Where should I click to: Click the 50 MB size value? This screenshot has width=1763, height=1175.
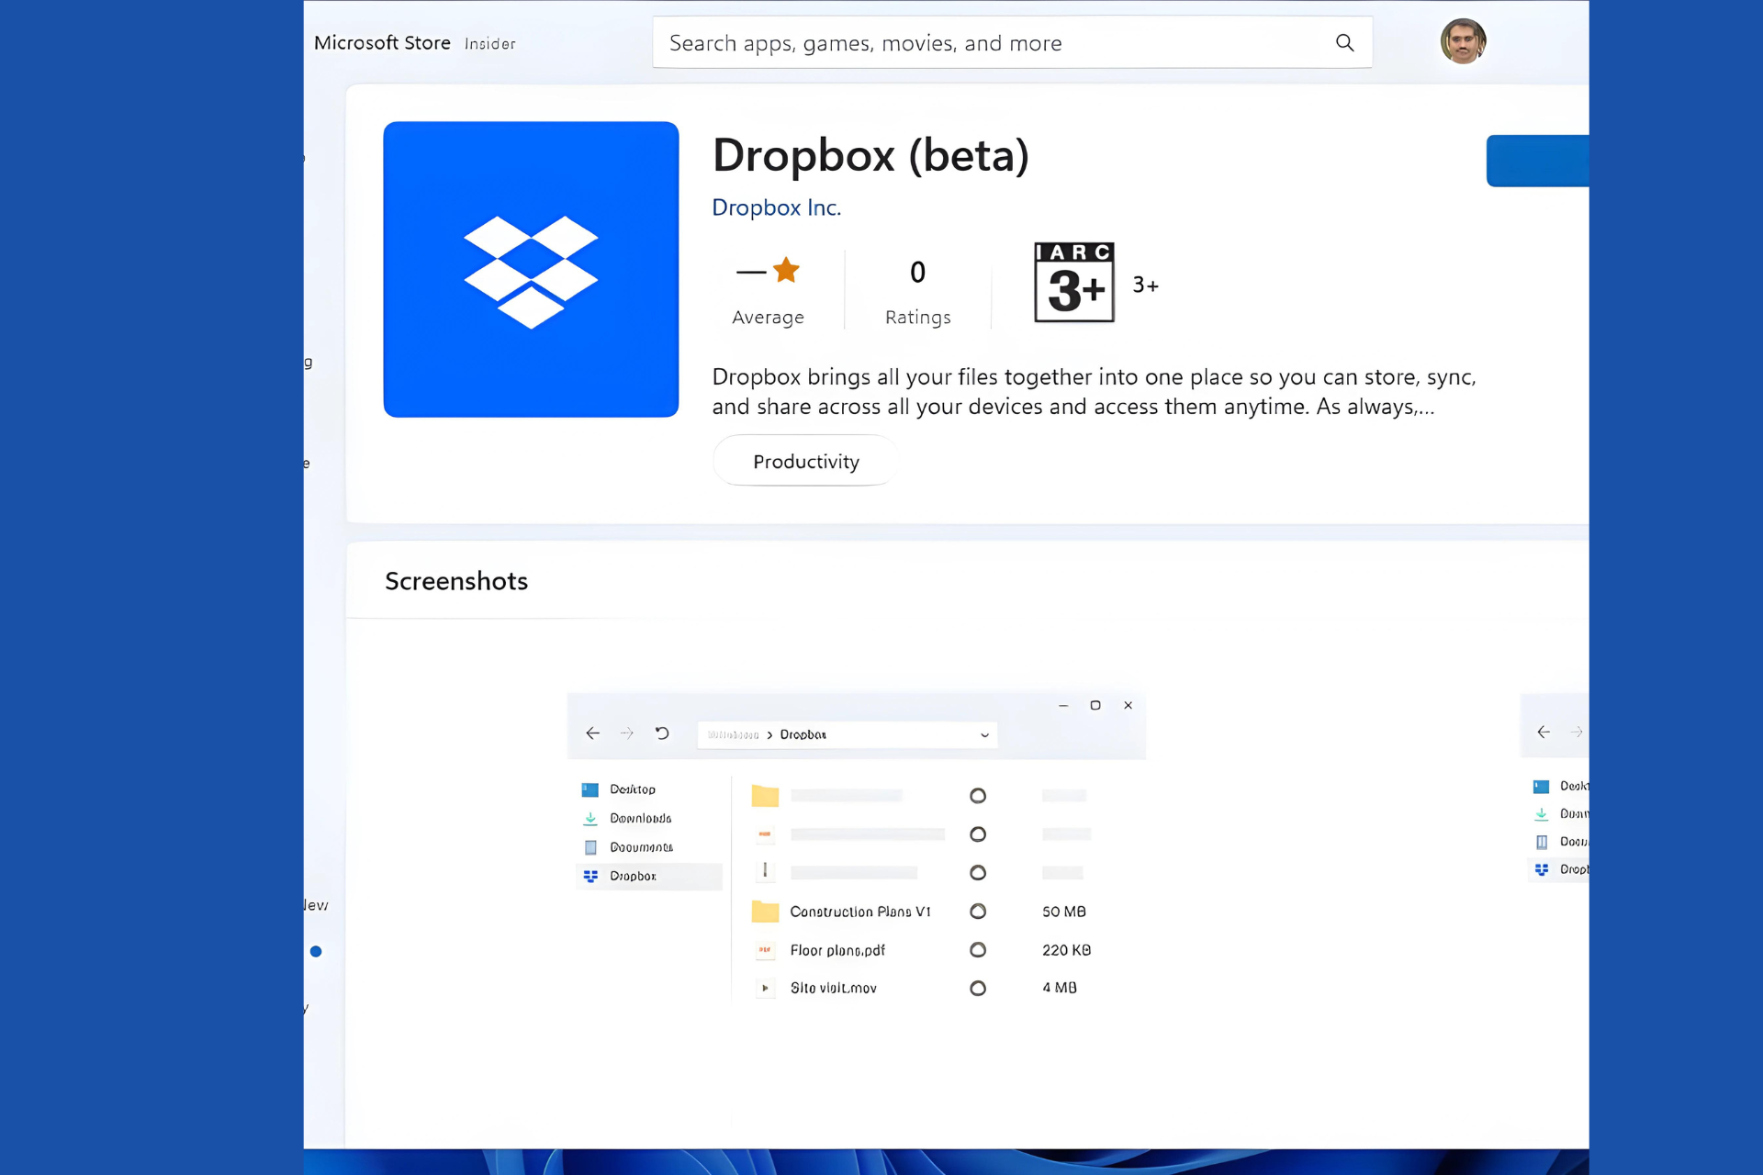(x=1064, y=912)
